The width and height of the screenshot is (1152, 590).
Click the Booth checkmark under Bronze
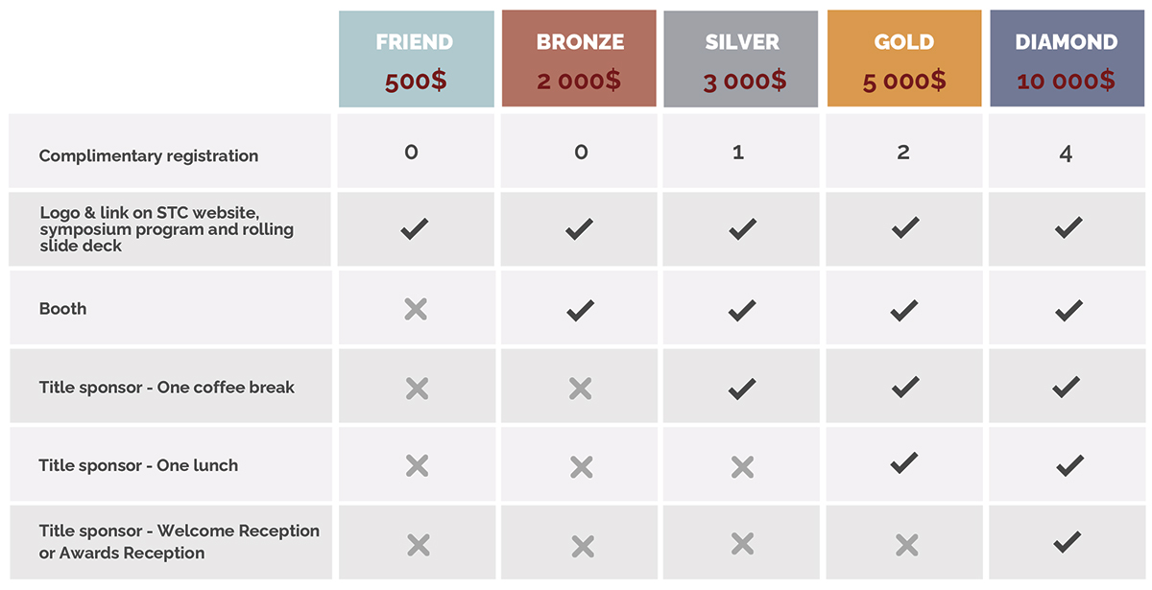coord(579,309)
